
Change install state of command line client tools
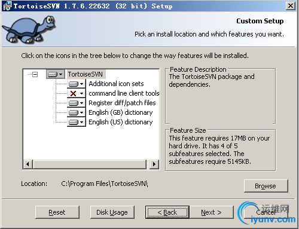(77, 93)
